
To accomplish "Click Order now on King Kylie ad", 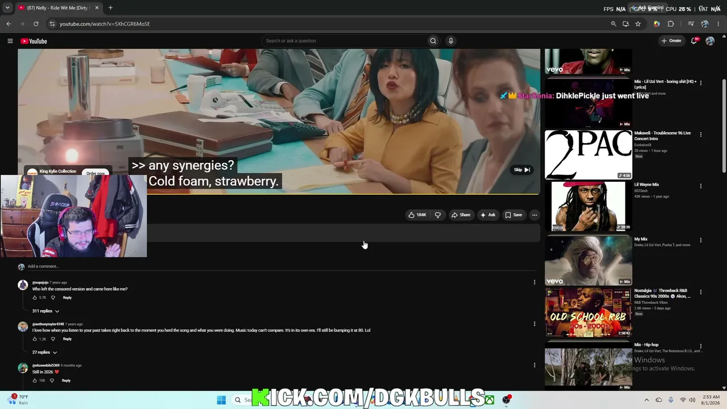I will coord(95,173).
